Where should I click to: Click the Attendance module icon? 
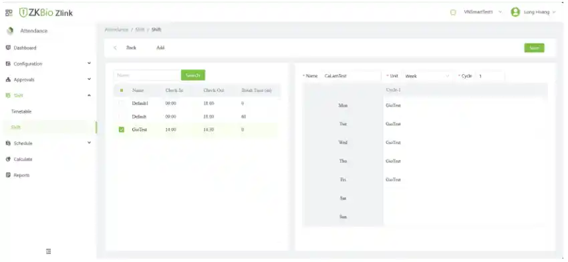tap(10, 31)
